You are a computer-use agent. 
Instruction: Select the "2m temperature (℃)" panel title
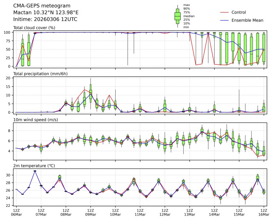34,166
